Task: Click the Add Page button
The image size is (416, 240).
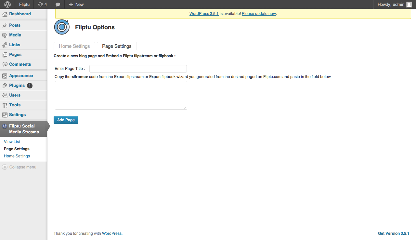Action: coord(66,120)
